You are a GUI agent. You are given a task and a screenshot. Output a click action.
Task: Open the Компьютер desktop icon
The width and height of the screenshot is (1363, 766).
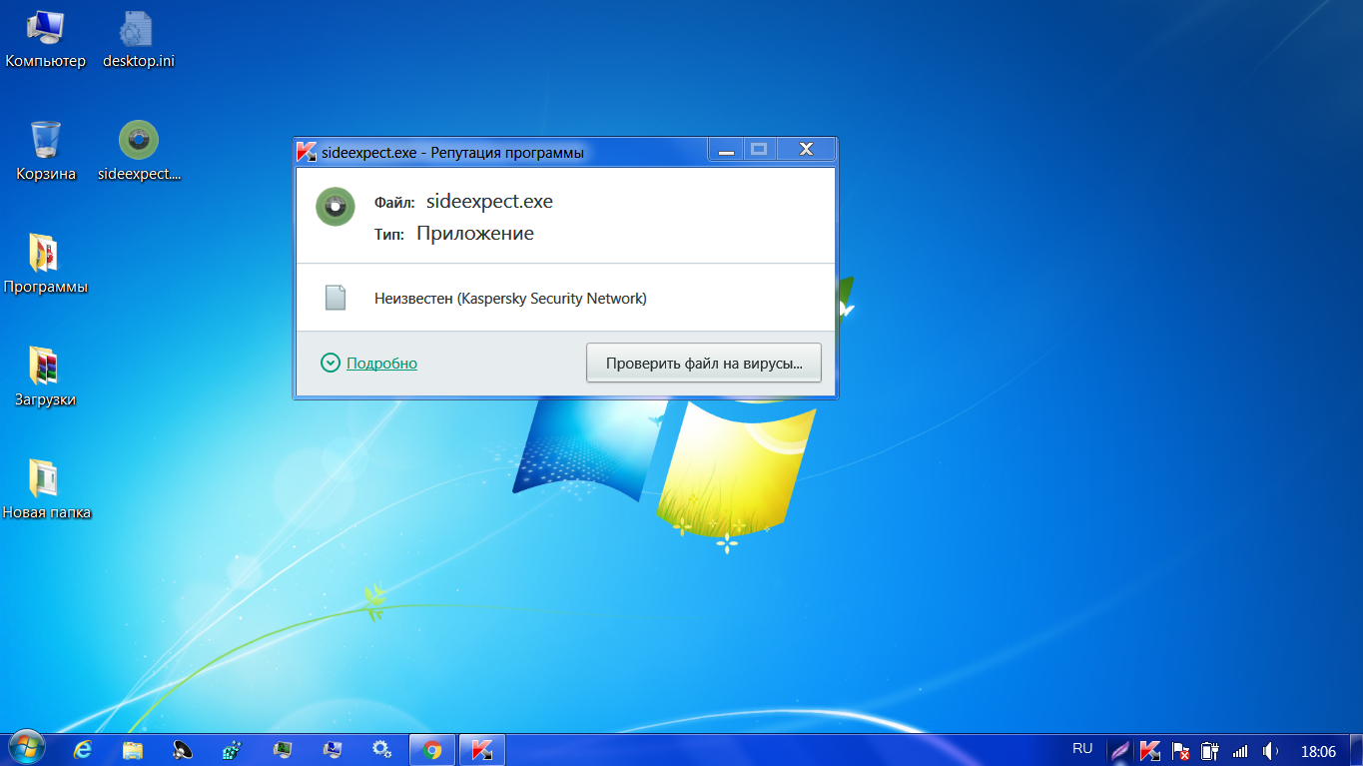coord(46,40)
